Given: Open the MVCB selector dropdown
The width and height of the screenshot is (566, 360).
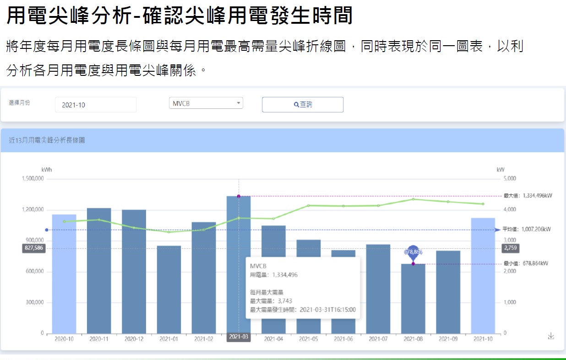Looking at the screenshot, I should [x=206, y=103].
